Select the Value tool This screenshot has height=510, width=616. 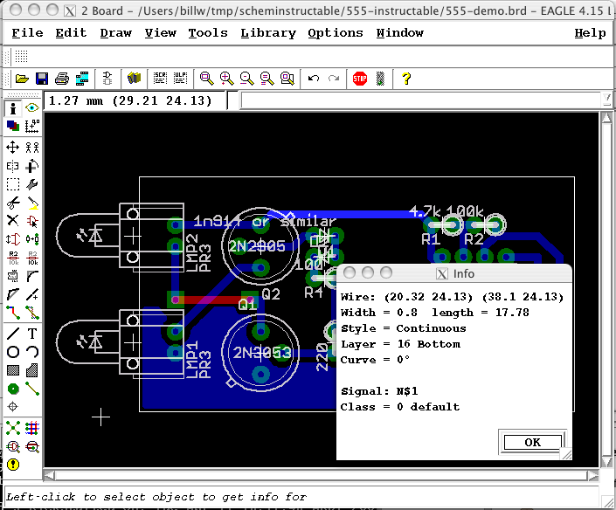point(31,258)
